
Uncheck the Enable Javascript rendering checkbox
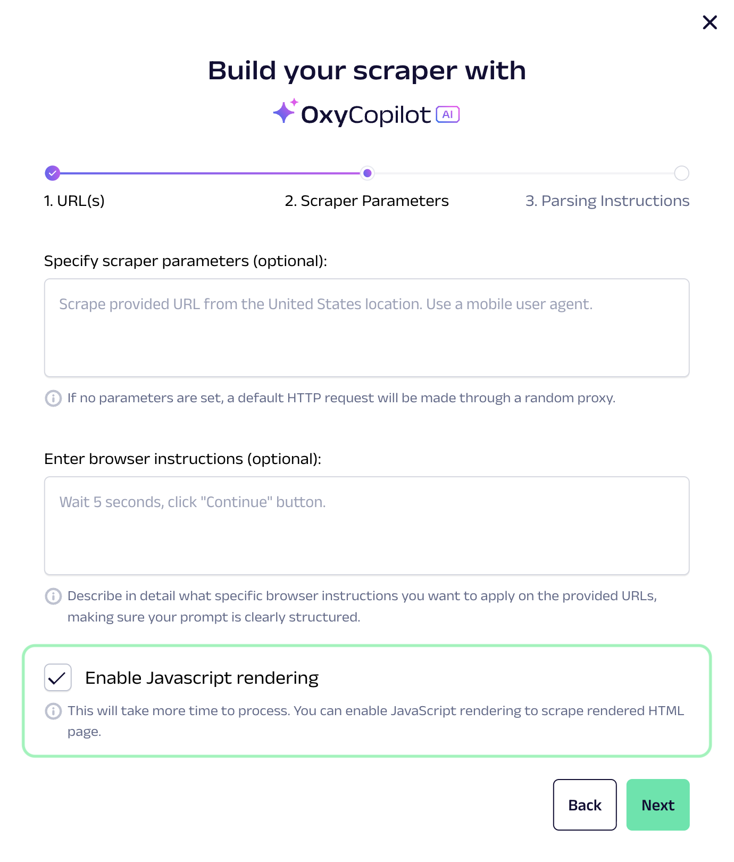(x=57, y=677)
